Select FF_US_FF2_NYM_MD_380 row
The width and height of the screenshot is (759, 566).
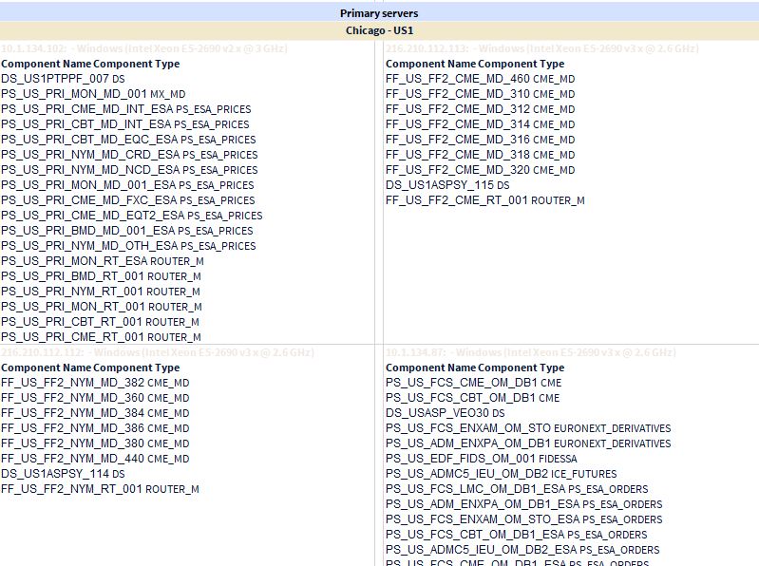pyautogui.click(x=95, y=443)
